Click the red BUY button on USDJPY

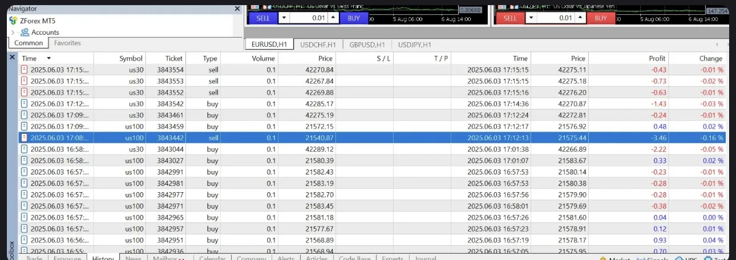click(x=601, y=18)
